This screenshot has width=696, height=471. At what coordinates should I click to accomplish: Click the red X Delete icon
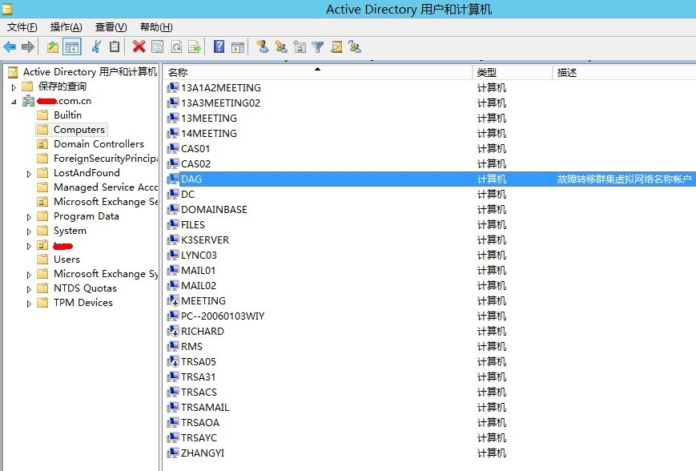(x=139, y=46)
